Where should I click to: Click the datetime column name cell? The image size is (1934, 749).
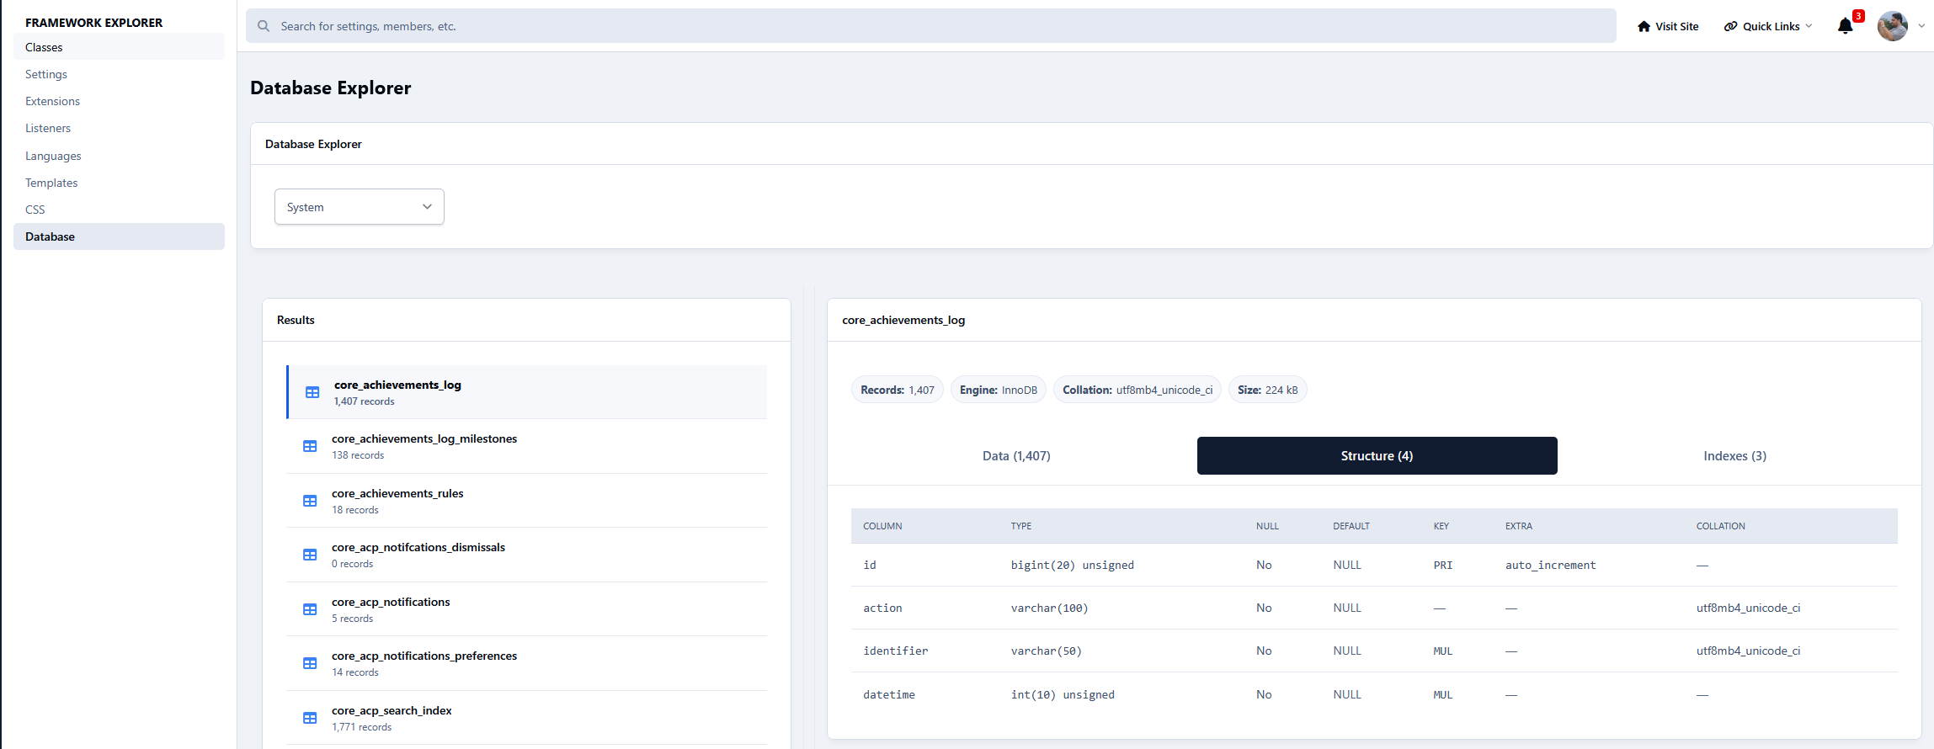(889, 694)
